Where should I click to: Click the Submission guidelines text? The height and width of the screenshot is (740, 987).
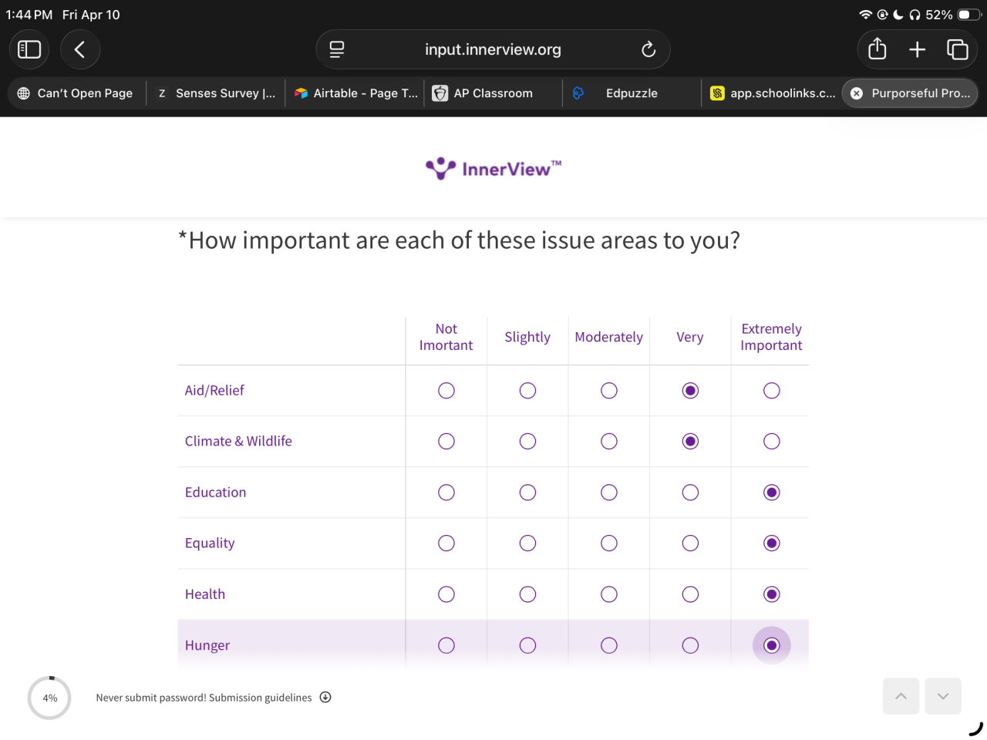260,698
